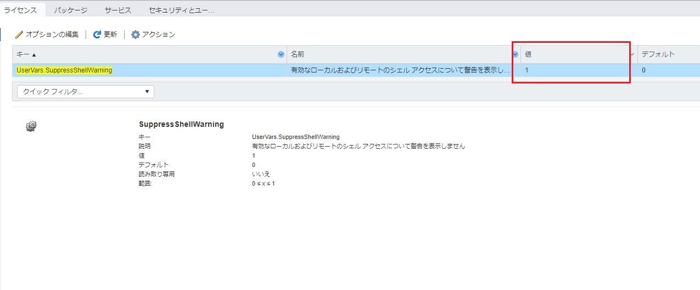
Task: Click the row's 名前 description cell
Action: click(400, 70)
